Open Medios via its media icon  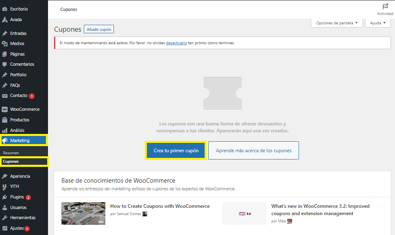click(x=5, y=43)
